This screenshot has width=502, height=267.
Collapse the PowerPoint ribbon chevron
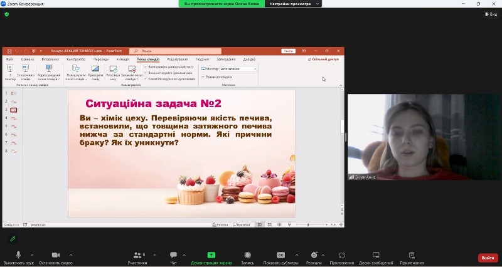341,85
